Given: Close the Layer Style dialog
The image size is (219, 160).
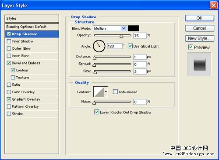Looking at the screenshot, I should pyautogui.click(x=214, y=6).
